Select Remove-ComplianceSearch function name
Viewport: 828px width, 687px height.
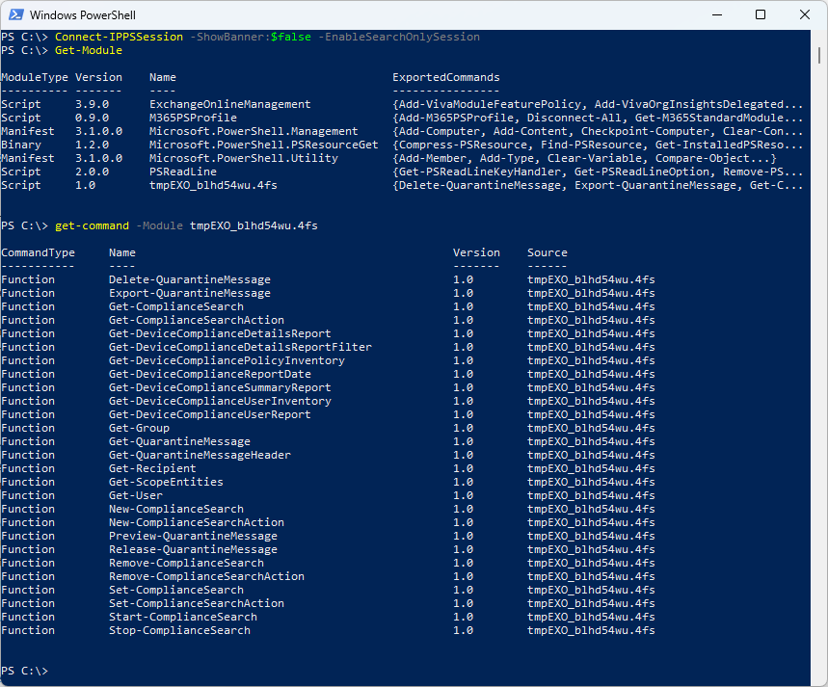(186, 563)
